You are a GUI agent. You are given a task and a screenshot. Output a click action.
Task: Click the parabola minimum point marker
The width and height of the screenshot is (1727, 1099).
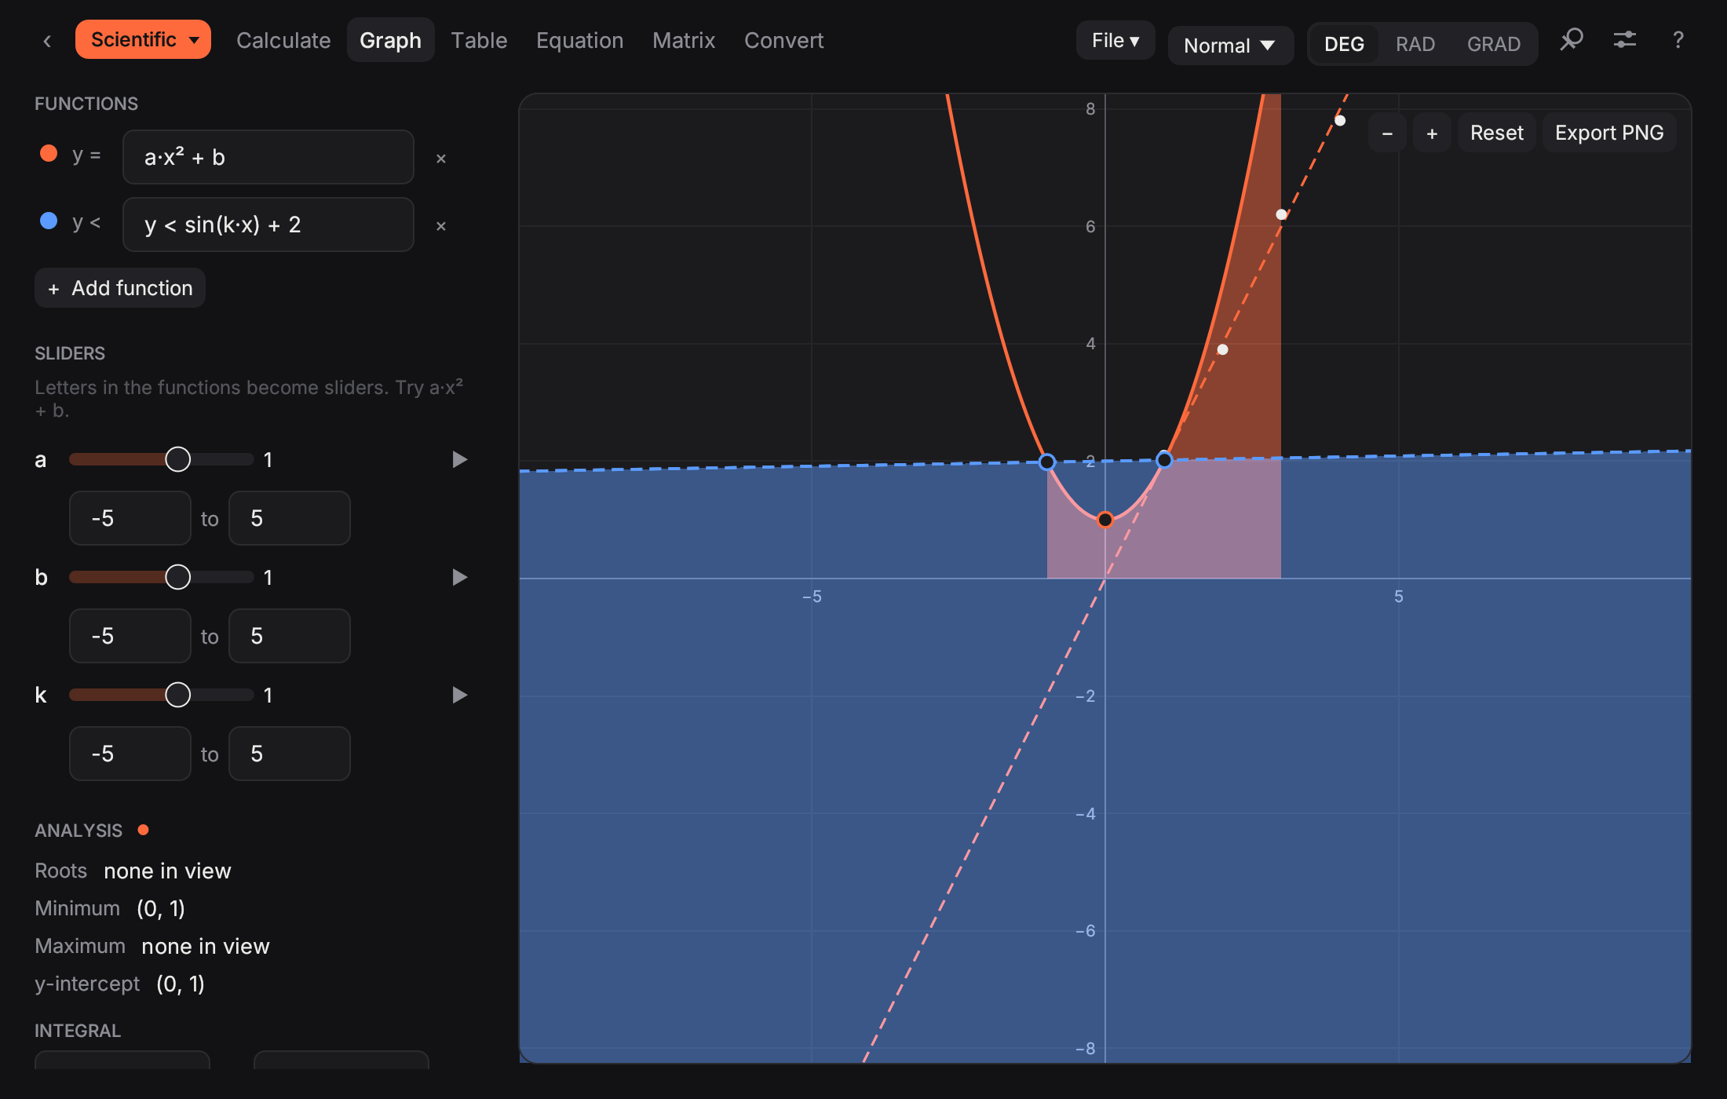click(x=1105, y=520)
